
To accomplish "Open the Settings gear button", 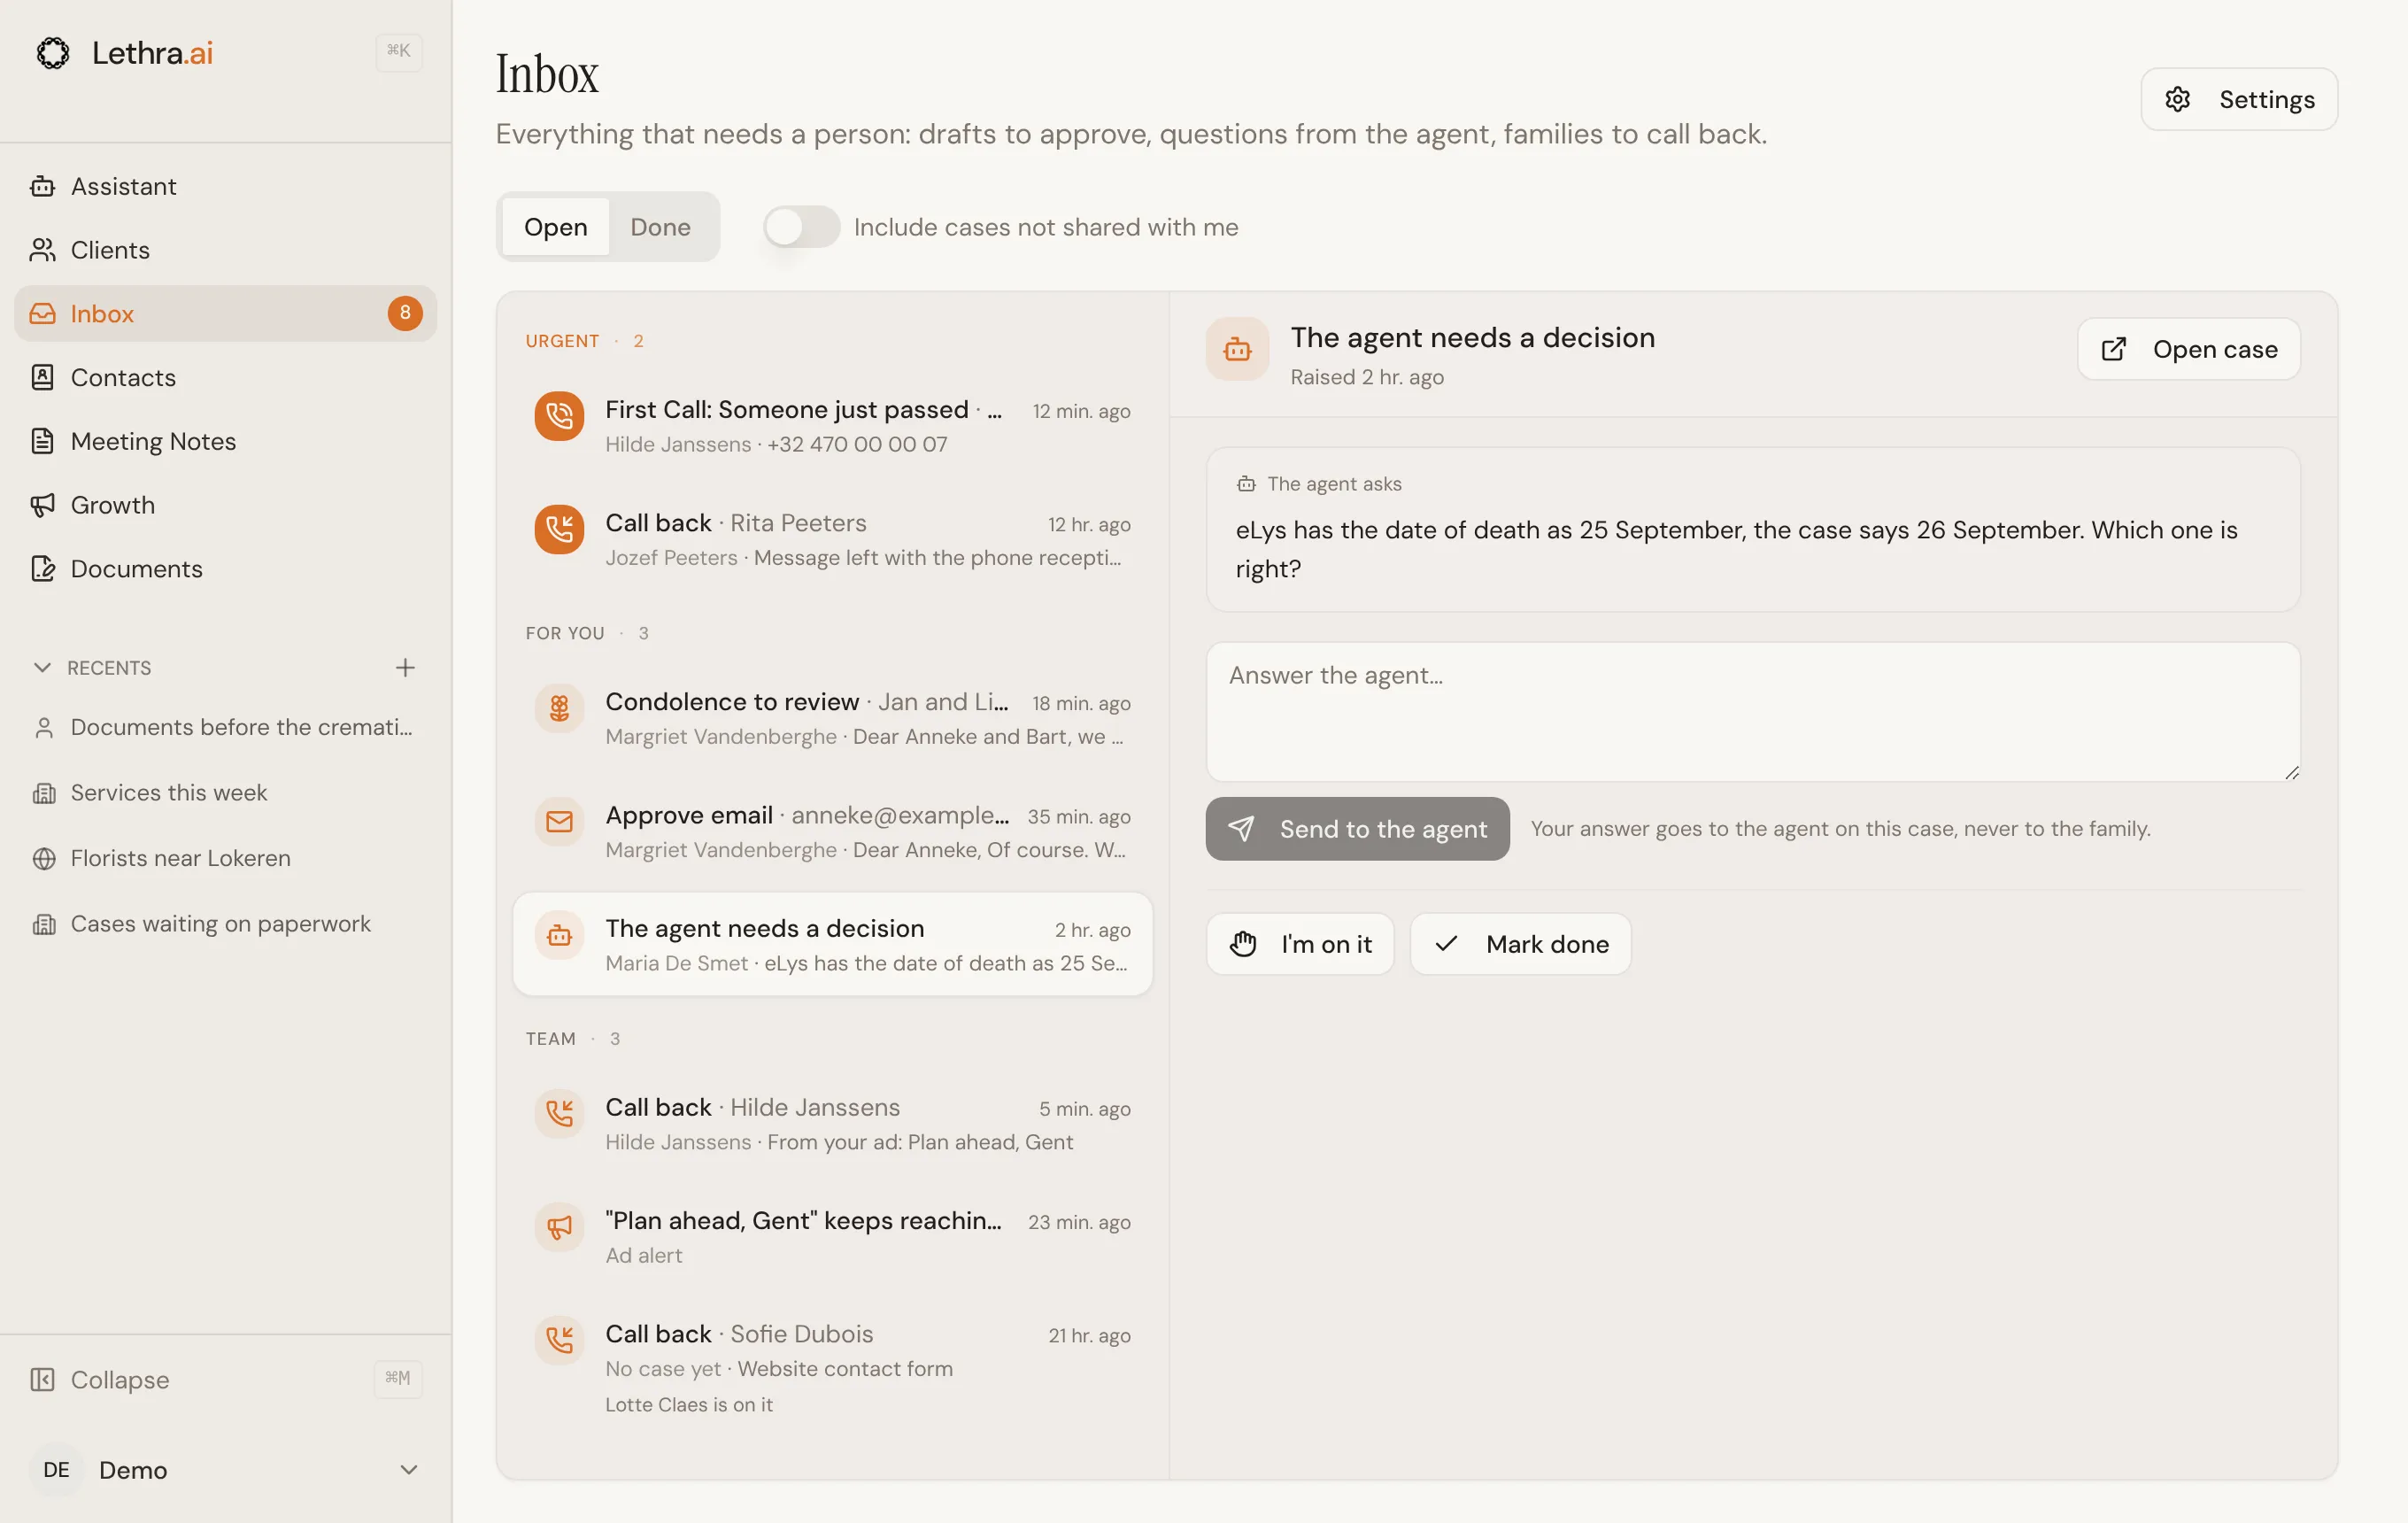I will click(x=2238, y=99).
